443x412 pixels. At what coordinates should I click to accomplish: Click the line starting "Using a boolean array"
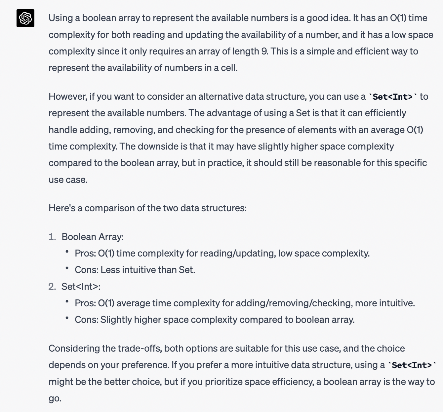tap(238, 18)
